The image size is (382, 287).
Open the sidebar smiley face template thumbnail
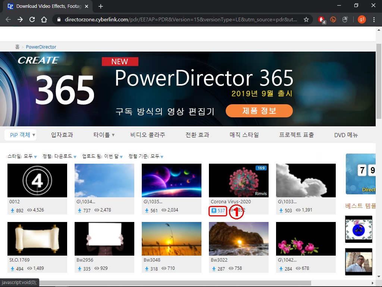[x=358, y=229]
